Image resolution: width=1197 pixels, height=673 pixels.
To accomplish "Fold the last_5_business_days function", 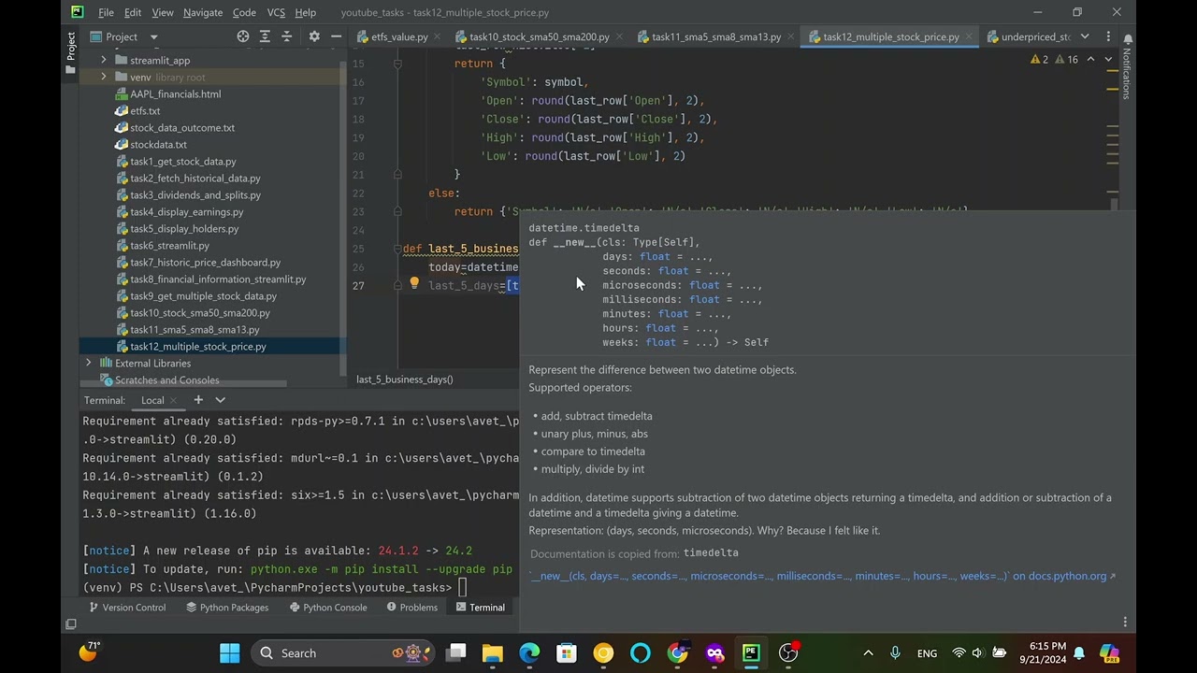I will tap(397, 249).
